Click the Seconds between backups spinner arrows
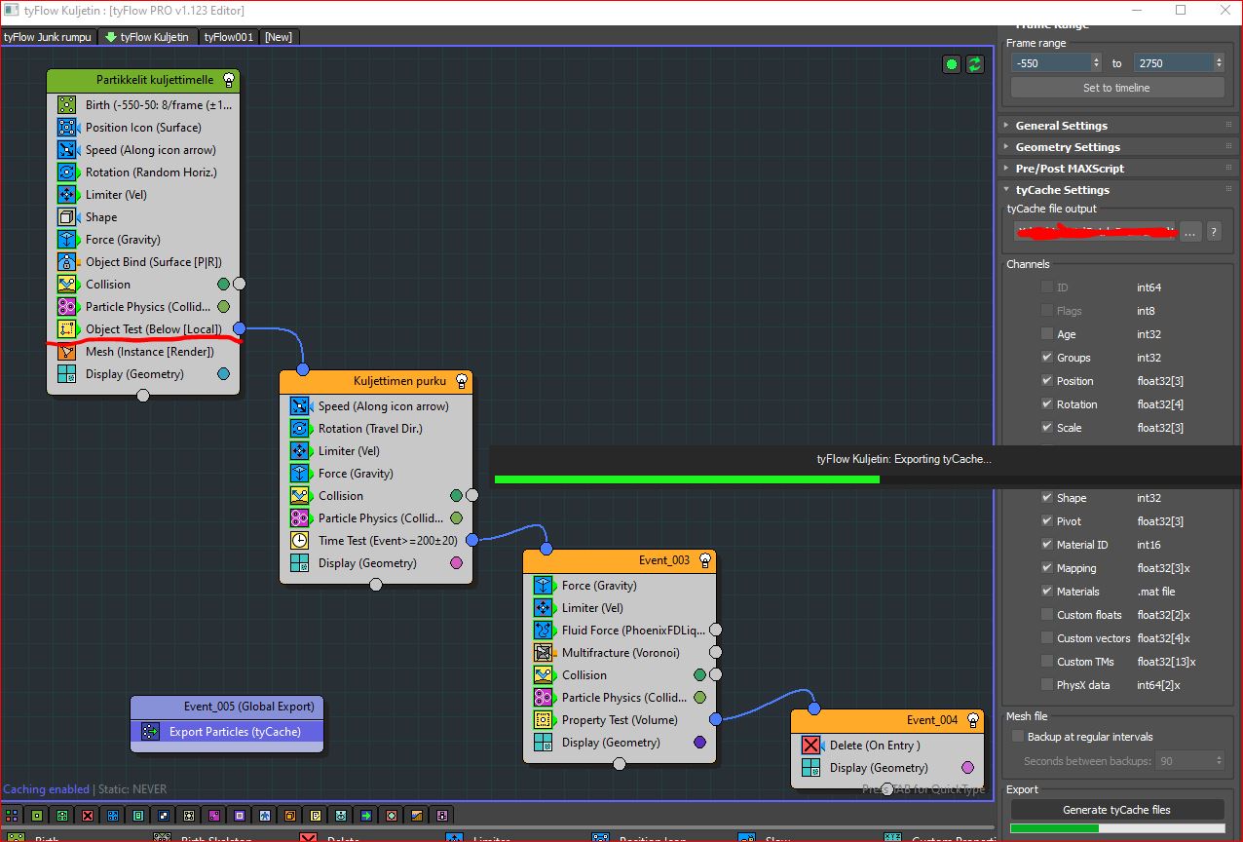The height and width of the screenshot is (842, 1243). click(x=1219, y=760)
